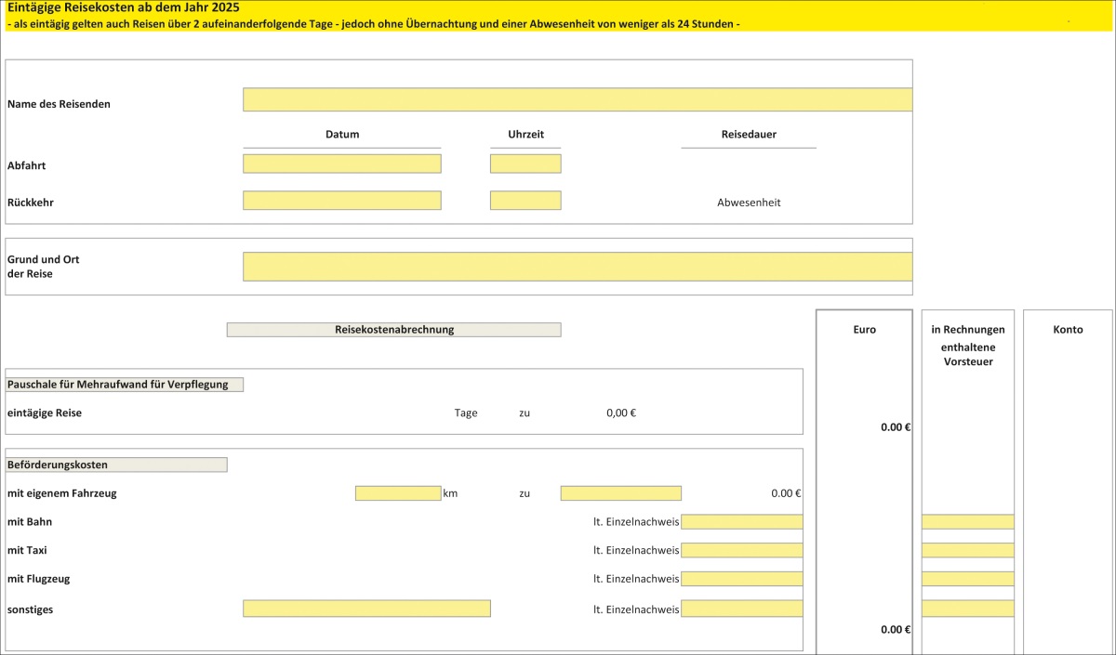This screenshot has width=1116, height=655.
Task: Click the Reisekostenabrechnung header cell
Action: [x=393, y=330]
